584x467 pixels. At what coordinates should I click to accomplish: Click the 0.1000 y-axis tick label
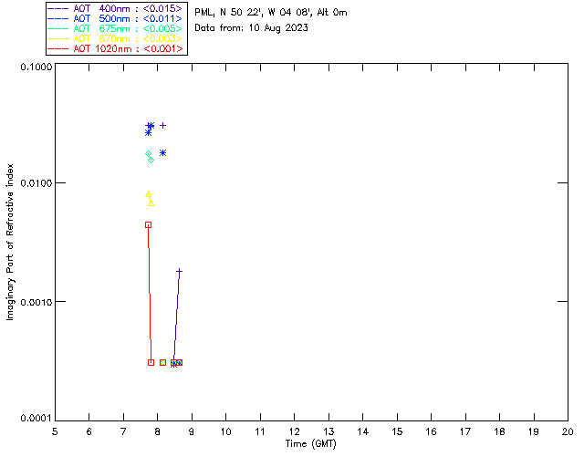(36, 67)
